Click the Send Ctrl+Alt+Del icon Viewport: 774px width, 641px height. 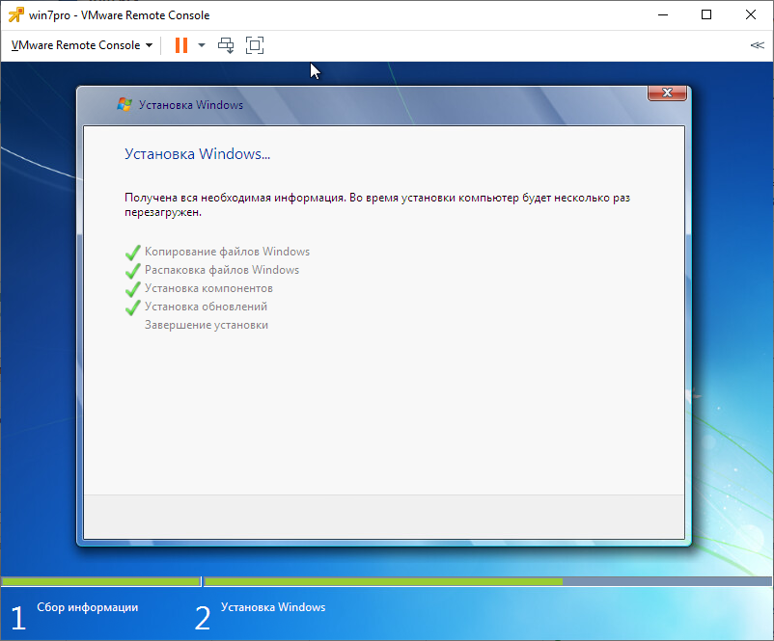[226, 45]
